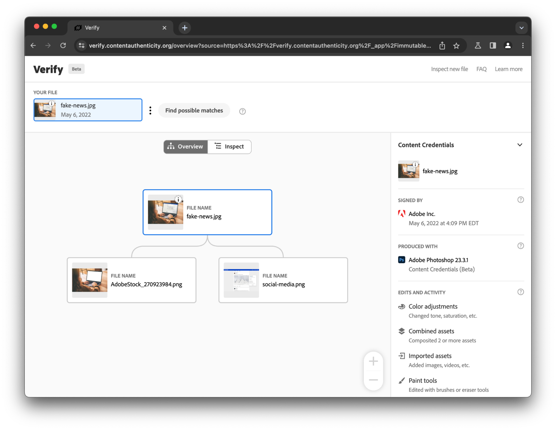Open the browser profile icon
Image resolution: width=556 pixels, height=430 pixels.
click(508, 45)
